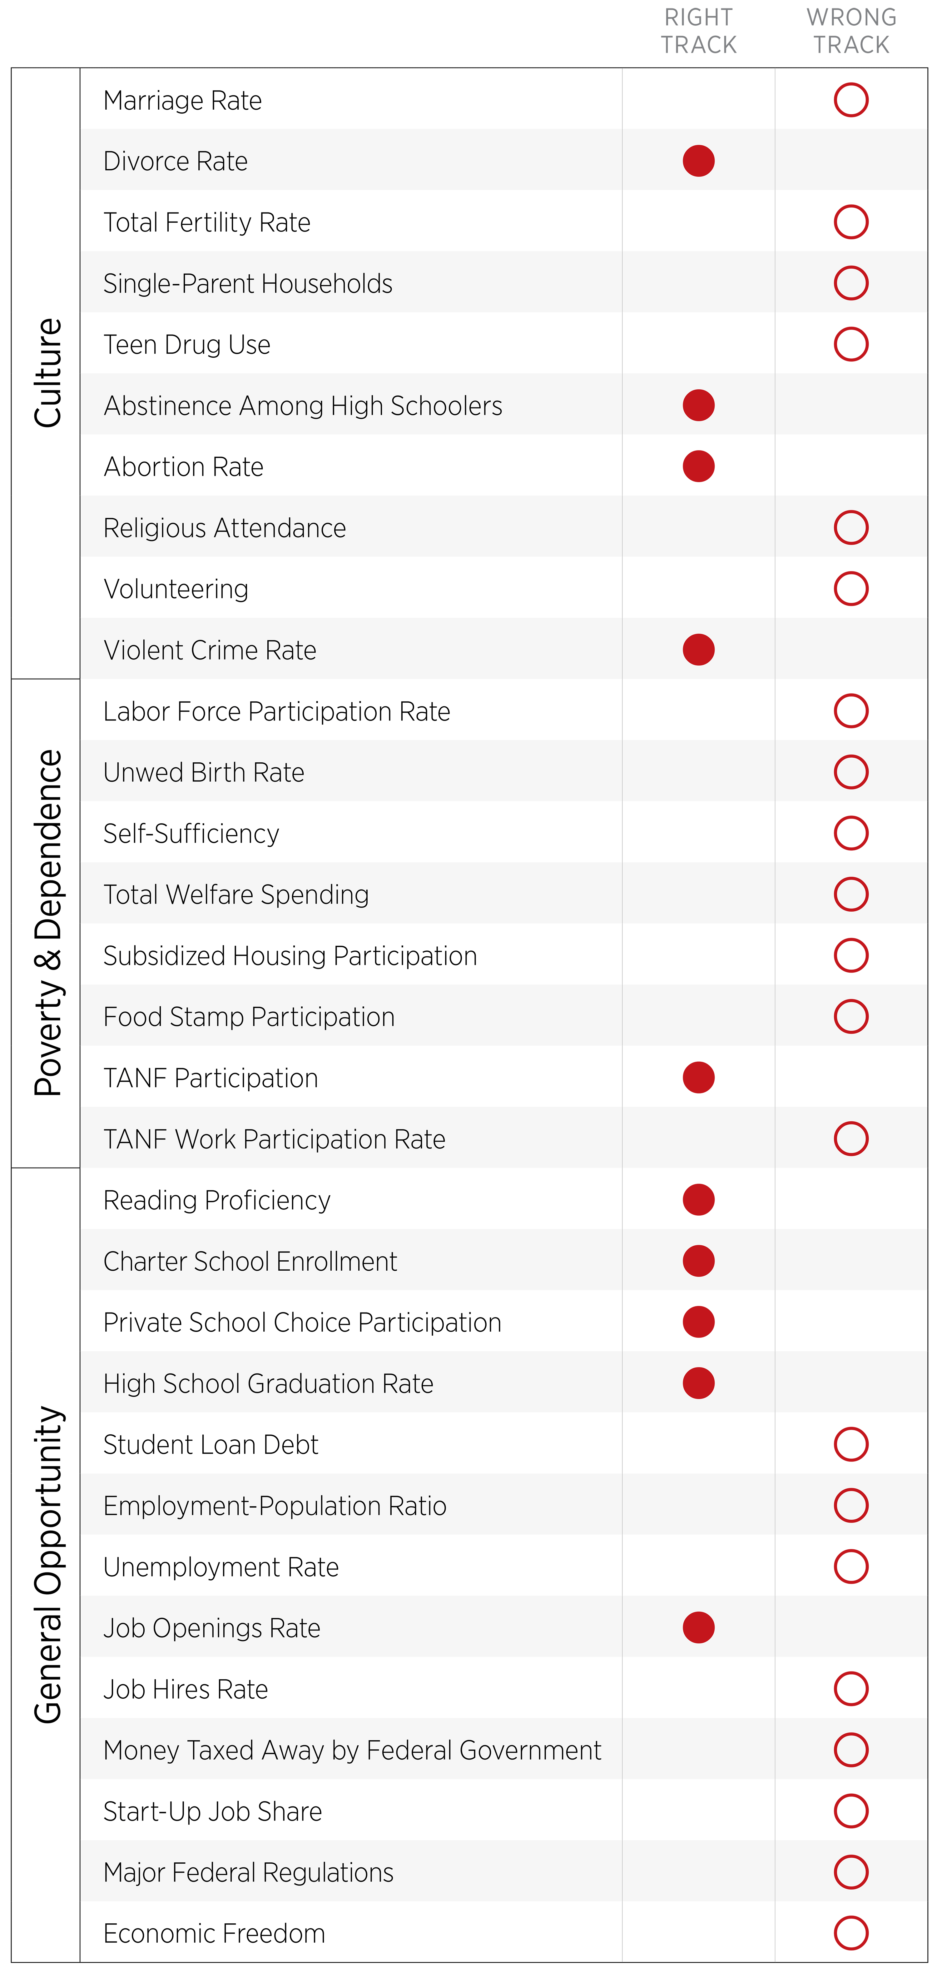Select the Economic Freedom wrong-track circle
Viewport: 937px width, 1983px height.
850,1933
